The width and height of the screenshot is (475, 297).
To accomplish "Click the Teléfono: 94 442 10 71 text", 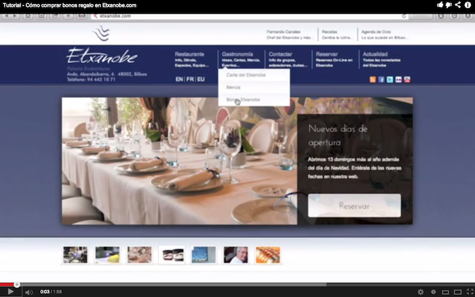I will point(91,79).
